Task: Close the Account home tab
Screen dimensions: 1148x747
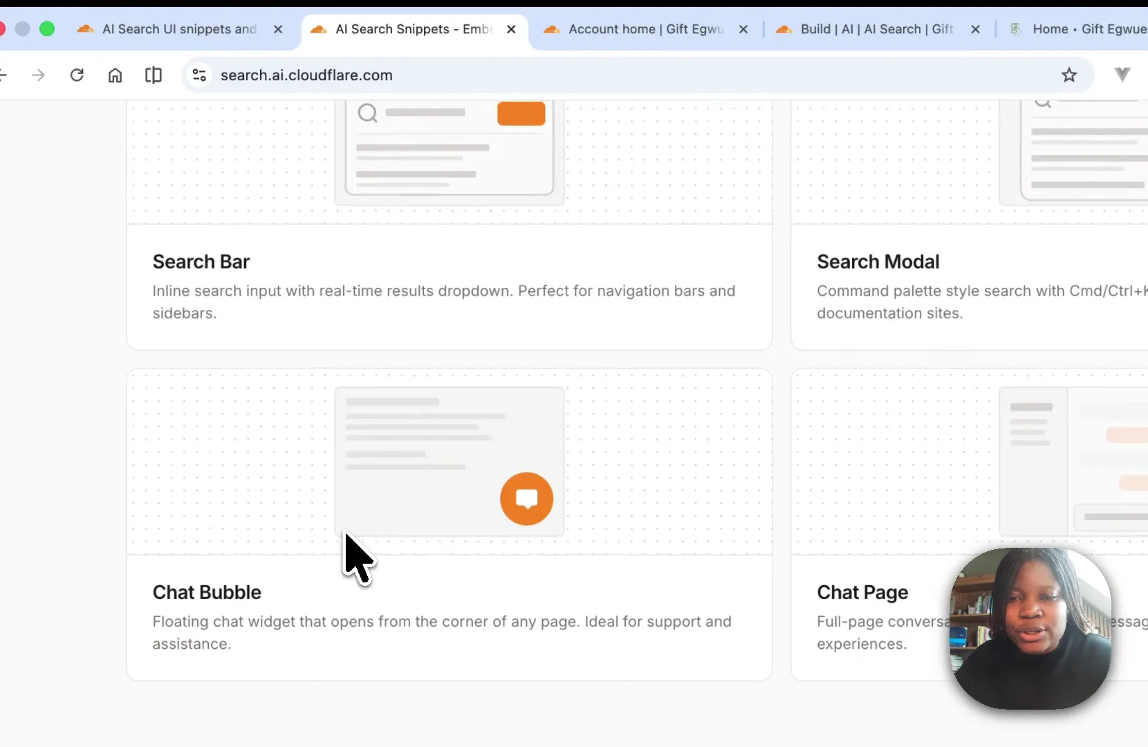Action: [x=744, y=29]
